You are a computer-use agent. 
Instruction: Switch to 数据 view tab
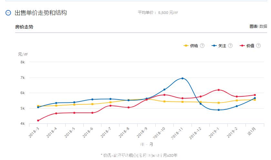click(x=263, y=27)
